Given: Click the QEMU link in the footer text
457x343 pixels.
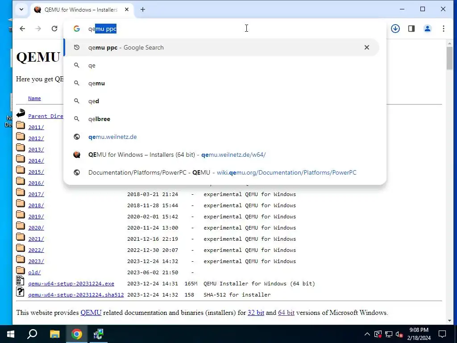Looking at the screenshot, I should pyautogui.click(x=91, y=313).
